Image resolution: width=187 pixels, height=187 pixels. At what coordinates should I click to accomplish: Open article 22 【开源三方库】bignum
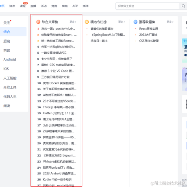pos(59,155)
